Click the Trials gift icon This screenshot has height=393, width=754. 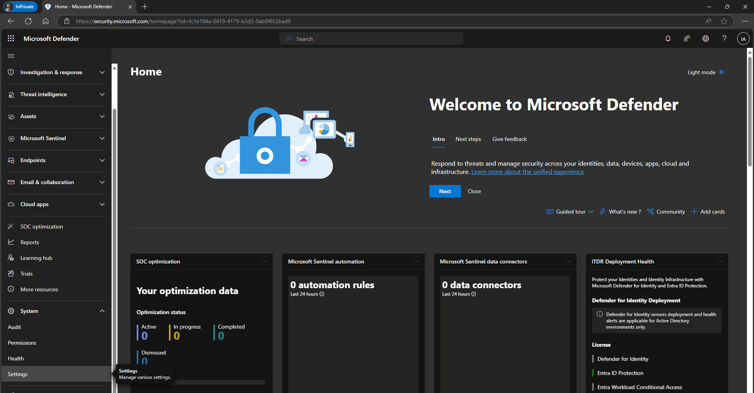pyautogui.click(x=11, y=274)
